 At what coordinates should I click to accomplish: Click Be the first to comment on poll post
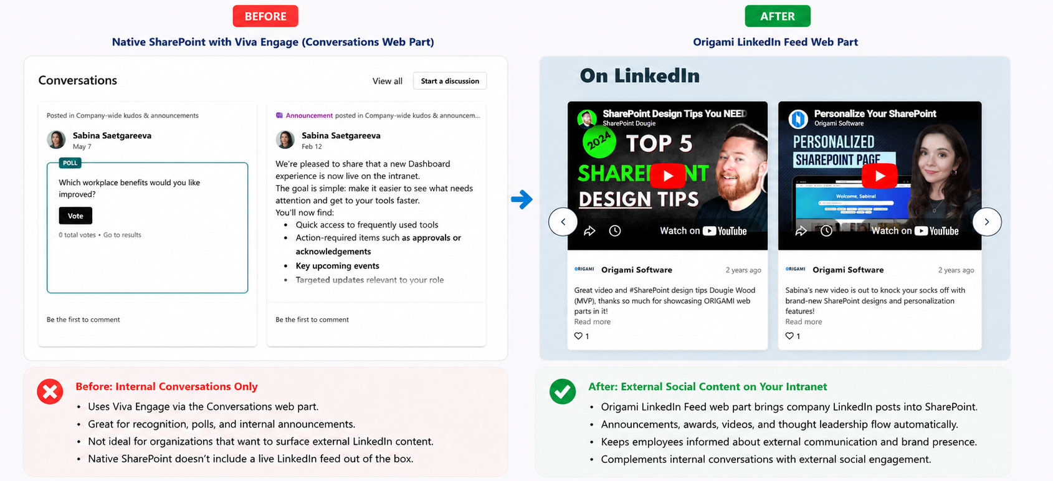pos(83,320)
